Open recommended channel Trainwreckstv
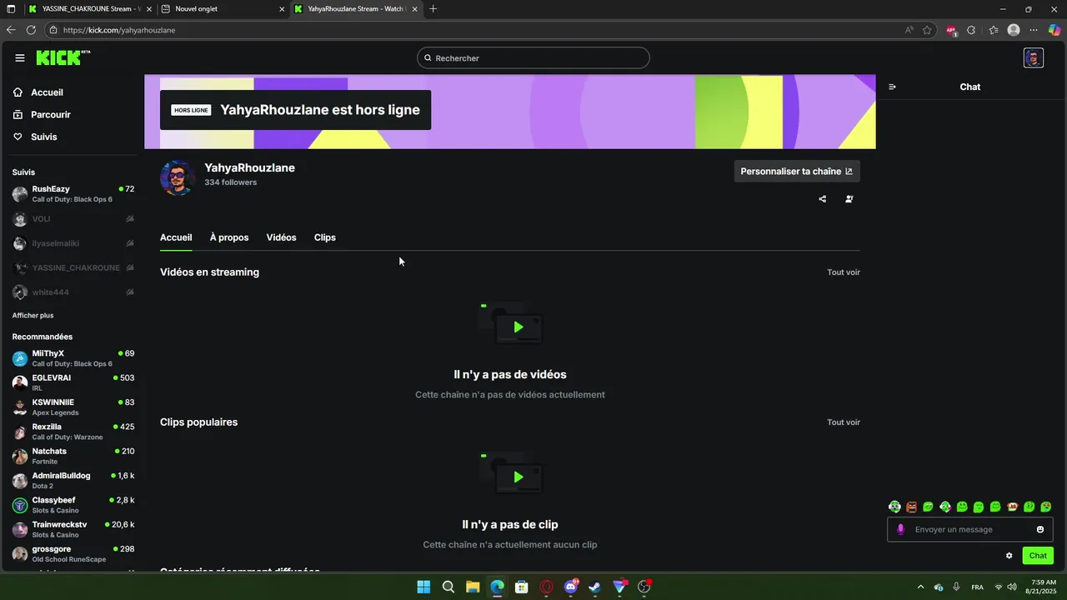 tap(73, 529)
